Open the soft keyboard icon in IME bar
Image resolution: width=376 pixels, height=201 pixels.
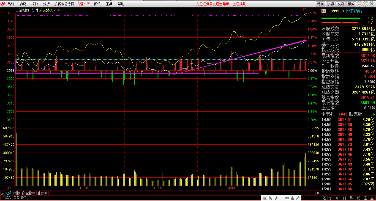pyautogui.click(x=287, y=198)
